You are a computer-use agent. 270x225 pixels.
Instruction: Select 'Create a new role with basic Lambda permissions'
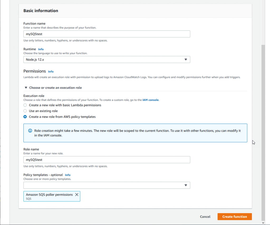[25, 105]
